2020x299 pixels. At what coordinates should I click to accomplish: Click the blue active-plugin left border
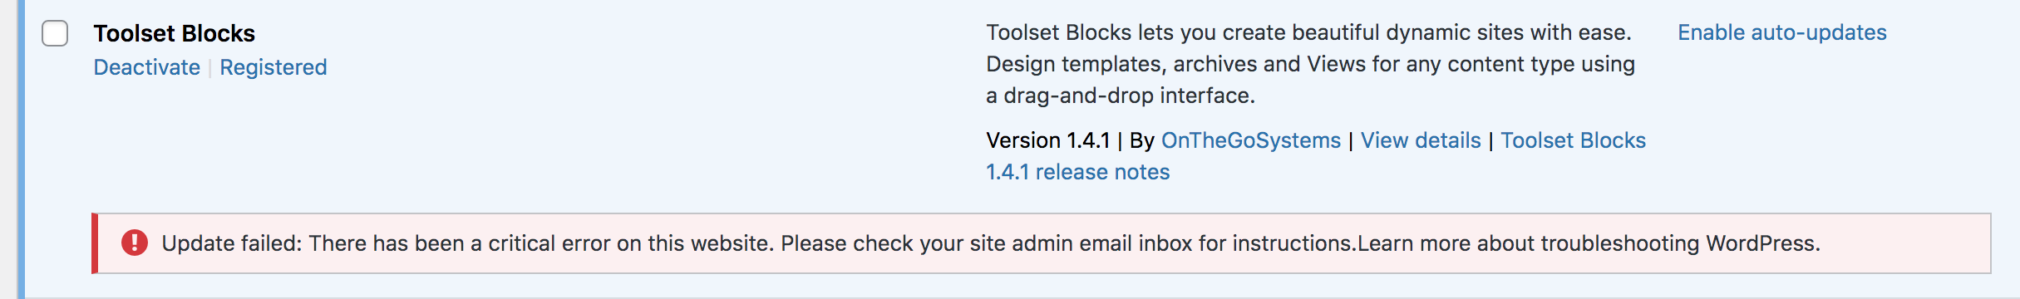tap(22, 149)
